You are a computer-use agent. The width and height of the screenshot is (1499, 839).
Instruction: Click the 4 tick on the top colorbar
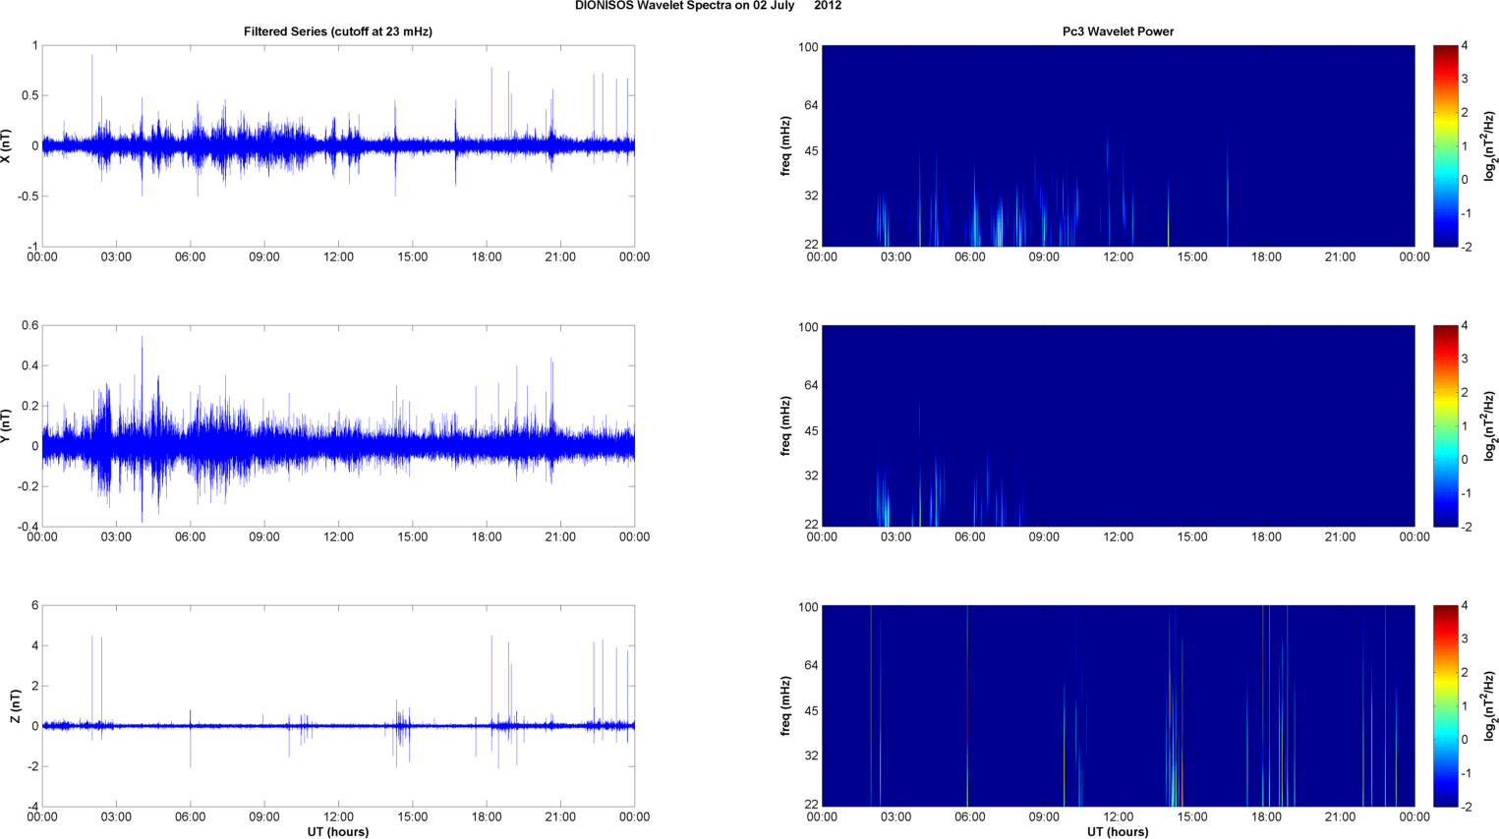[x=1465, y=46]
